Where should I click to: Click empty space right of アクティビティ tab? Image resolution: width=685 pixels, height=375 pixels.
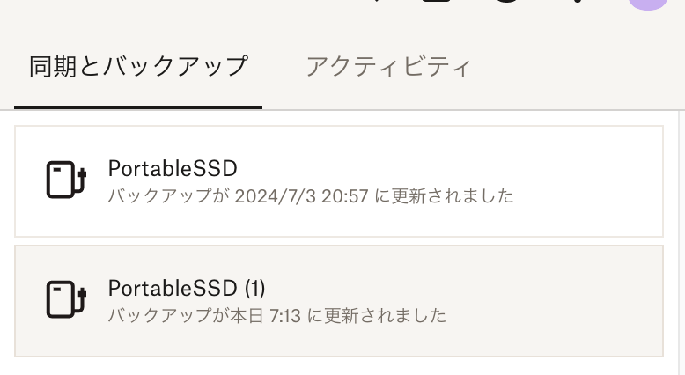tap(572, 67)
